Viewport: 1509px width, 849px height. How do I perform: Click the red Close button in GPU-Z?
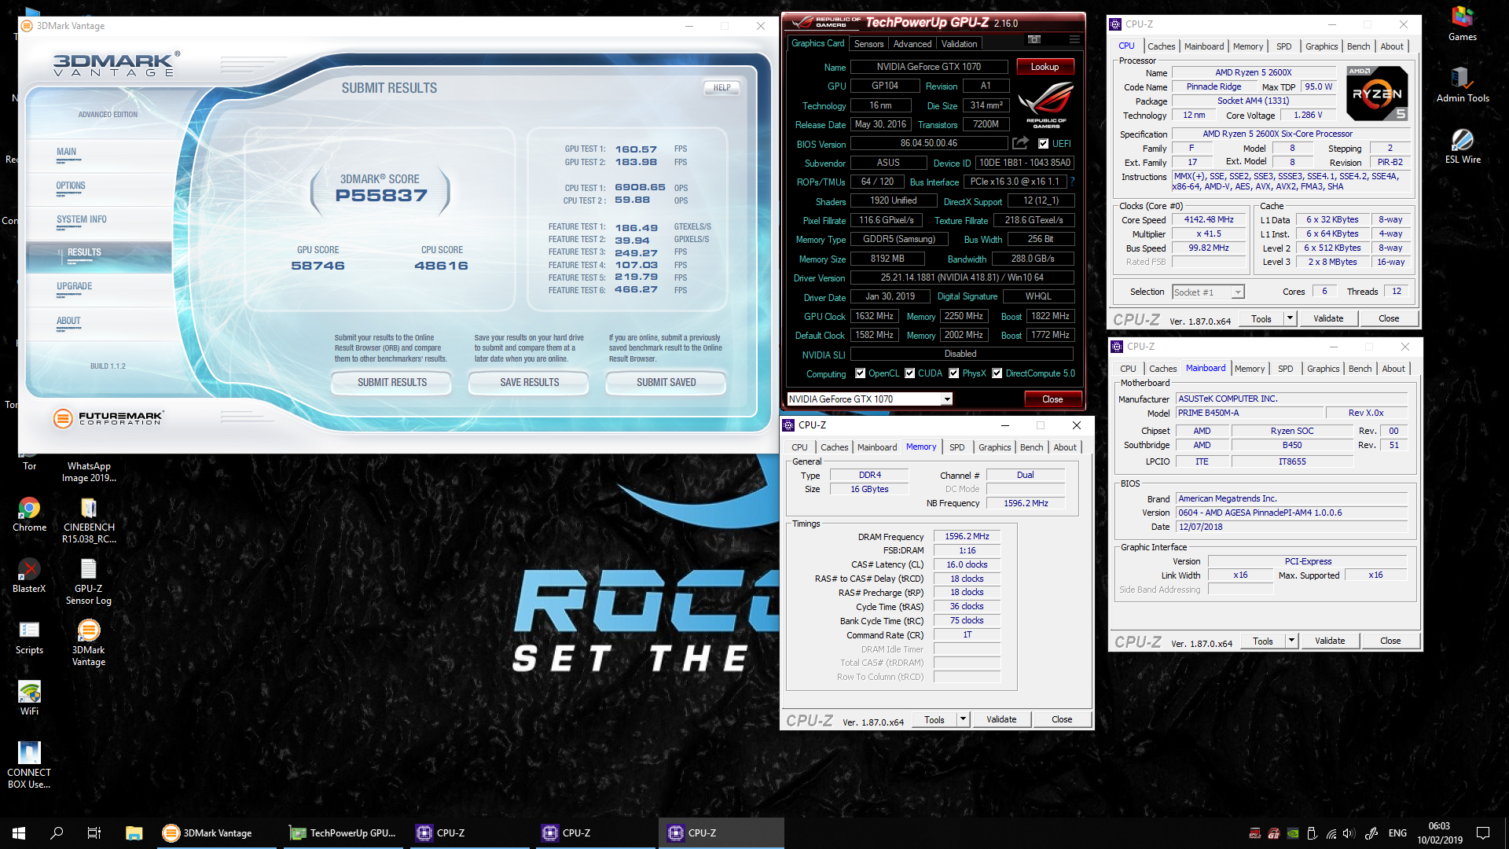coord(1052,399)
